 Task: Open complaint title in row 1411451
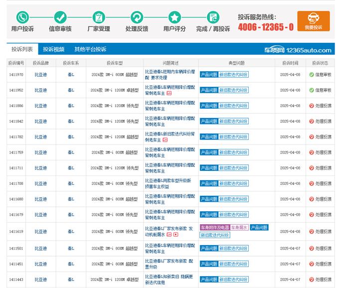[169, 264]
